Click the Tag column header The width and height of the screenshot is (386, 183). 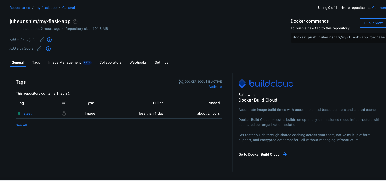(21, 103)
